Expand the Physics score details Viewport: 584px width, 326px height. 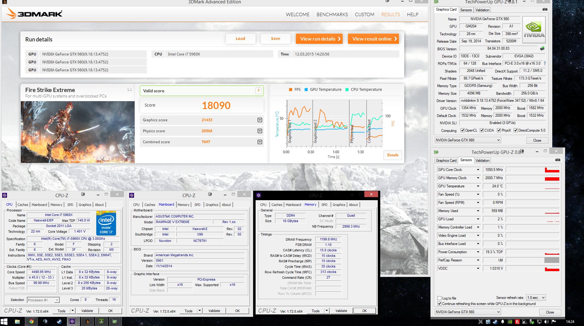pos(260,131)
